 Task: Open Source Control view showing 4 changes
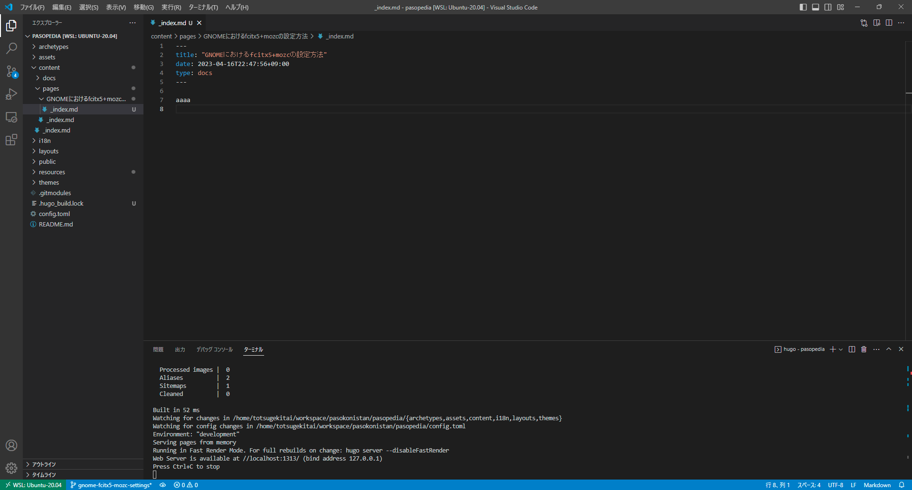(11, 71)
